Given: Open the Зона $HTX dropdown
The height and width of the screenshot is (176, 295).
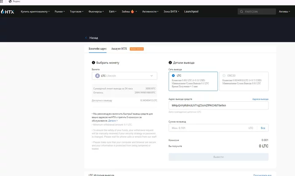Looking at the screenshot, I should coord(172,12).
